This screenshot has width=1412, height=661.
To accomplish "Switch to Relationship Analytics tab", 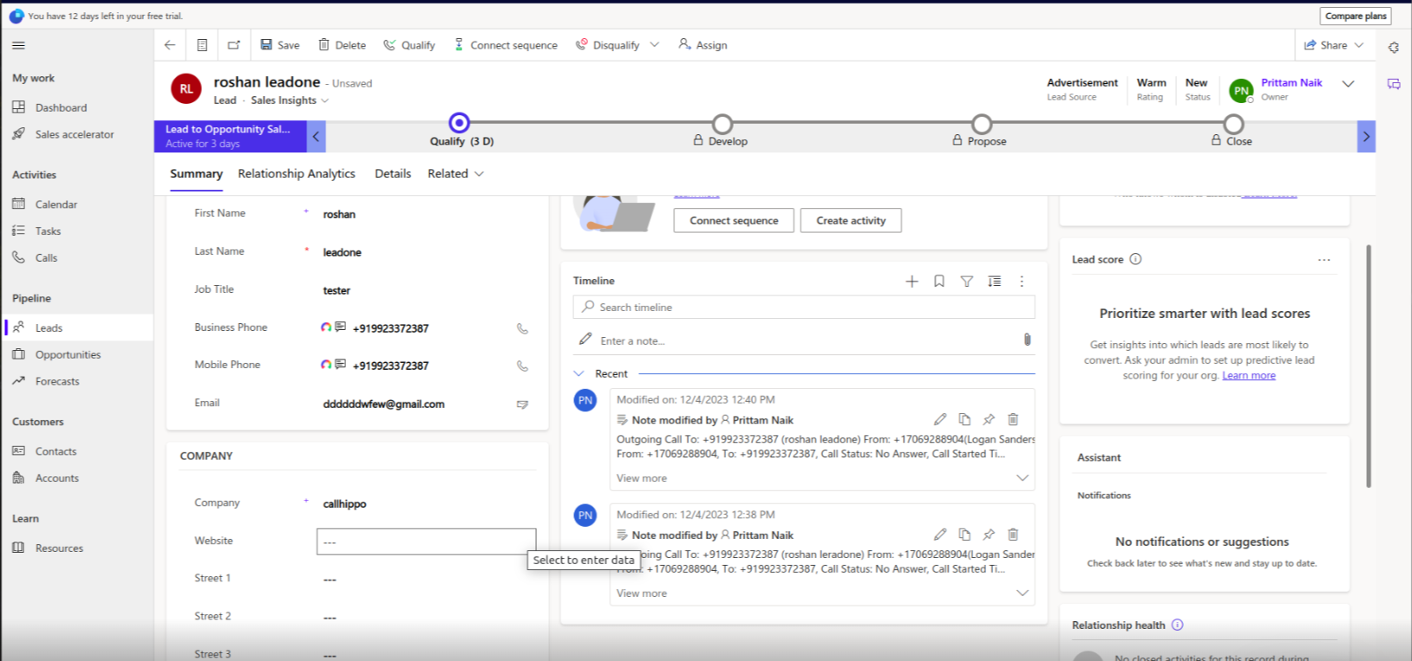I will (297, 173).
